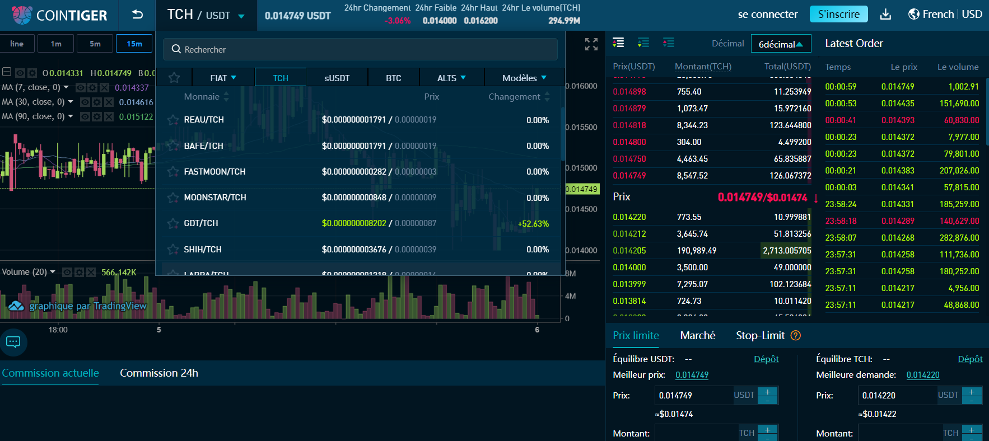Viewport: 989px width, 441px height.
Task: Select the sUSDT market tab
Action: [337, 78]
